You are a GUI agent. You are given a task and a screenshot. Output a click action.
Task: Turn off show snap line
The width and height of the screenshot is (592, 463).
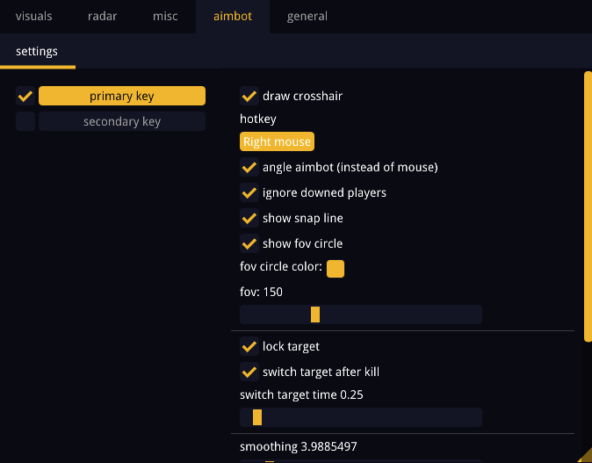(x=249, y=218)
